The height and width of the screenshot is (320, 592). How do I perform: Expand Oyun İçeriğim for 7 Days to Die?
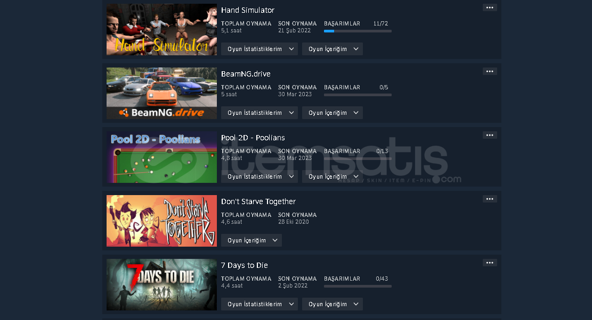coord(333,304)
